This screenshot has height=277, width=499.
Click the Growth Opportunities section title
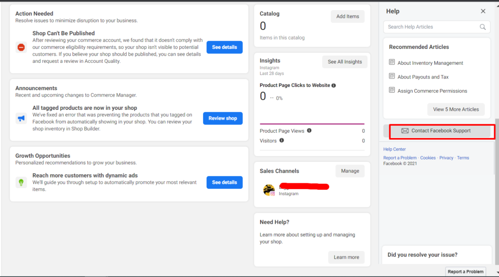tap(43, 156)
